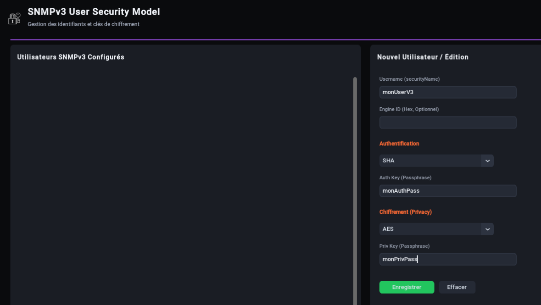Click the Chiffrement (Privacy) section heading
This screenshot has height=305, width=541.
(406, 212)
